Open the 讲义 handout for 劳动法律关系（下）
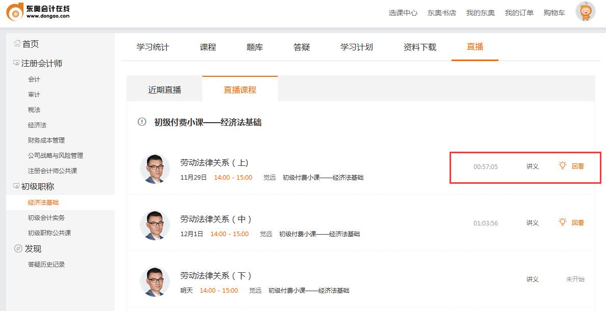The image size is (606, 311). coord(532,279)
